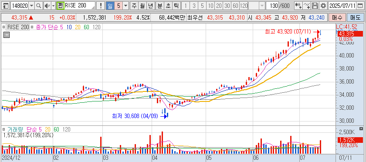Select daily chart 일 button
Viewport: 366px width, 162px height.
110,6
